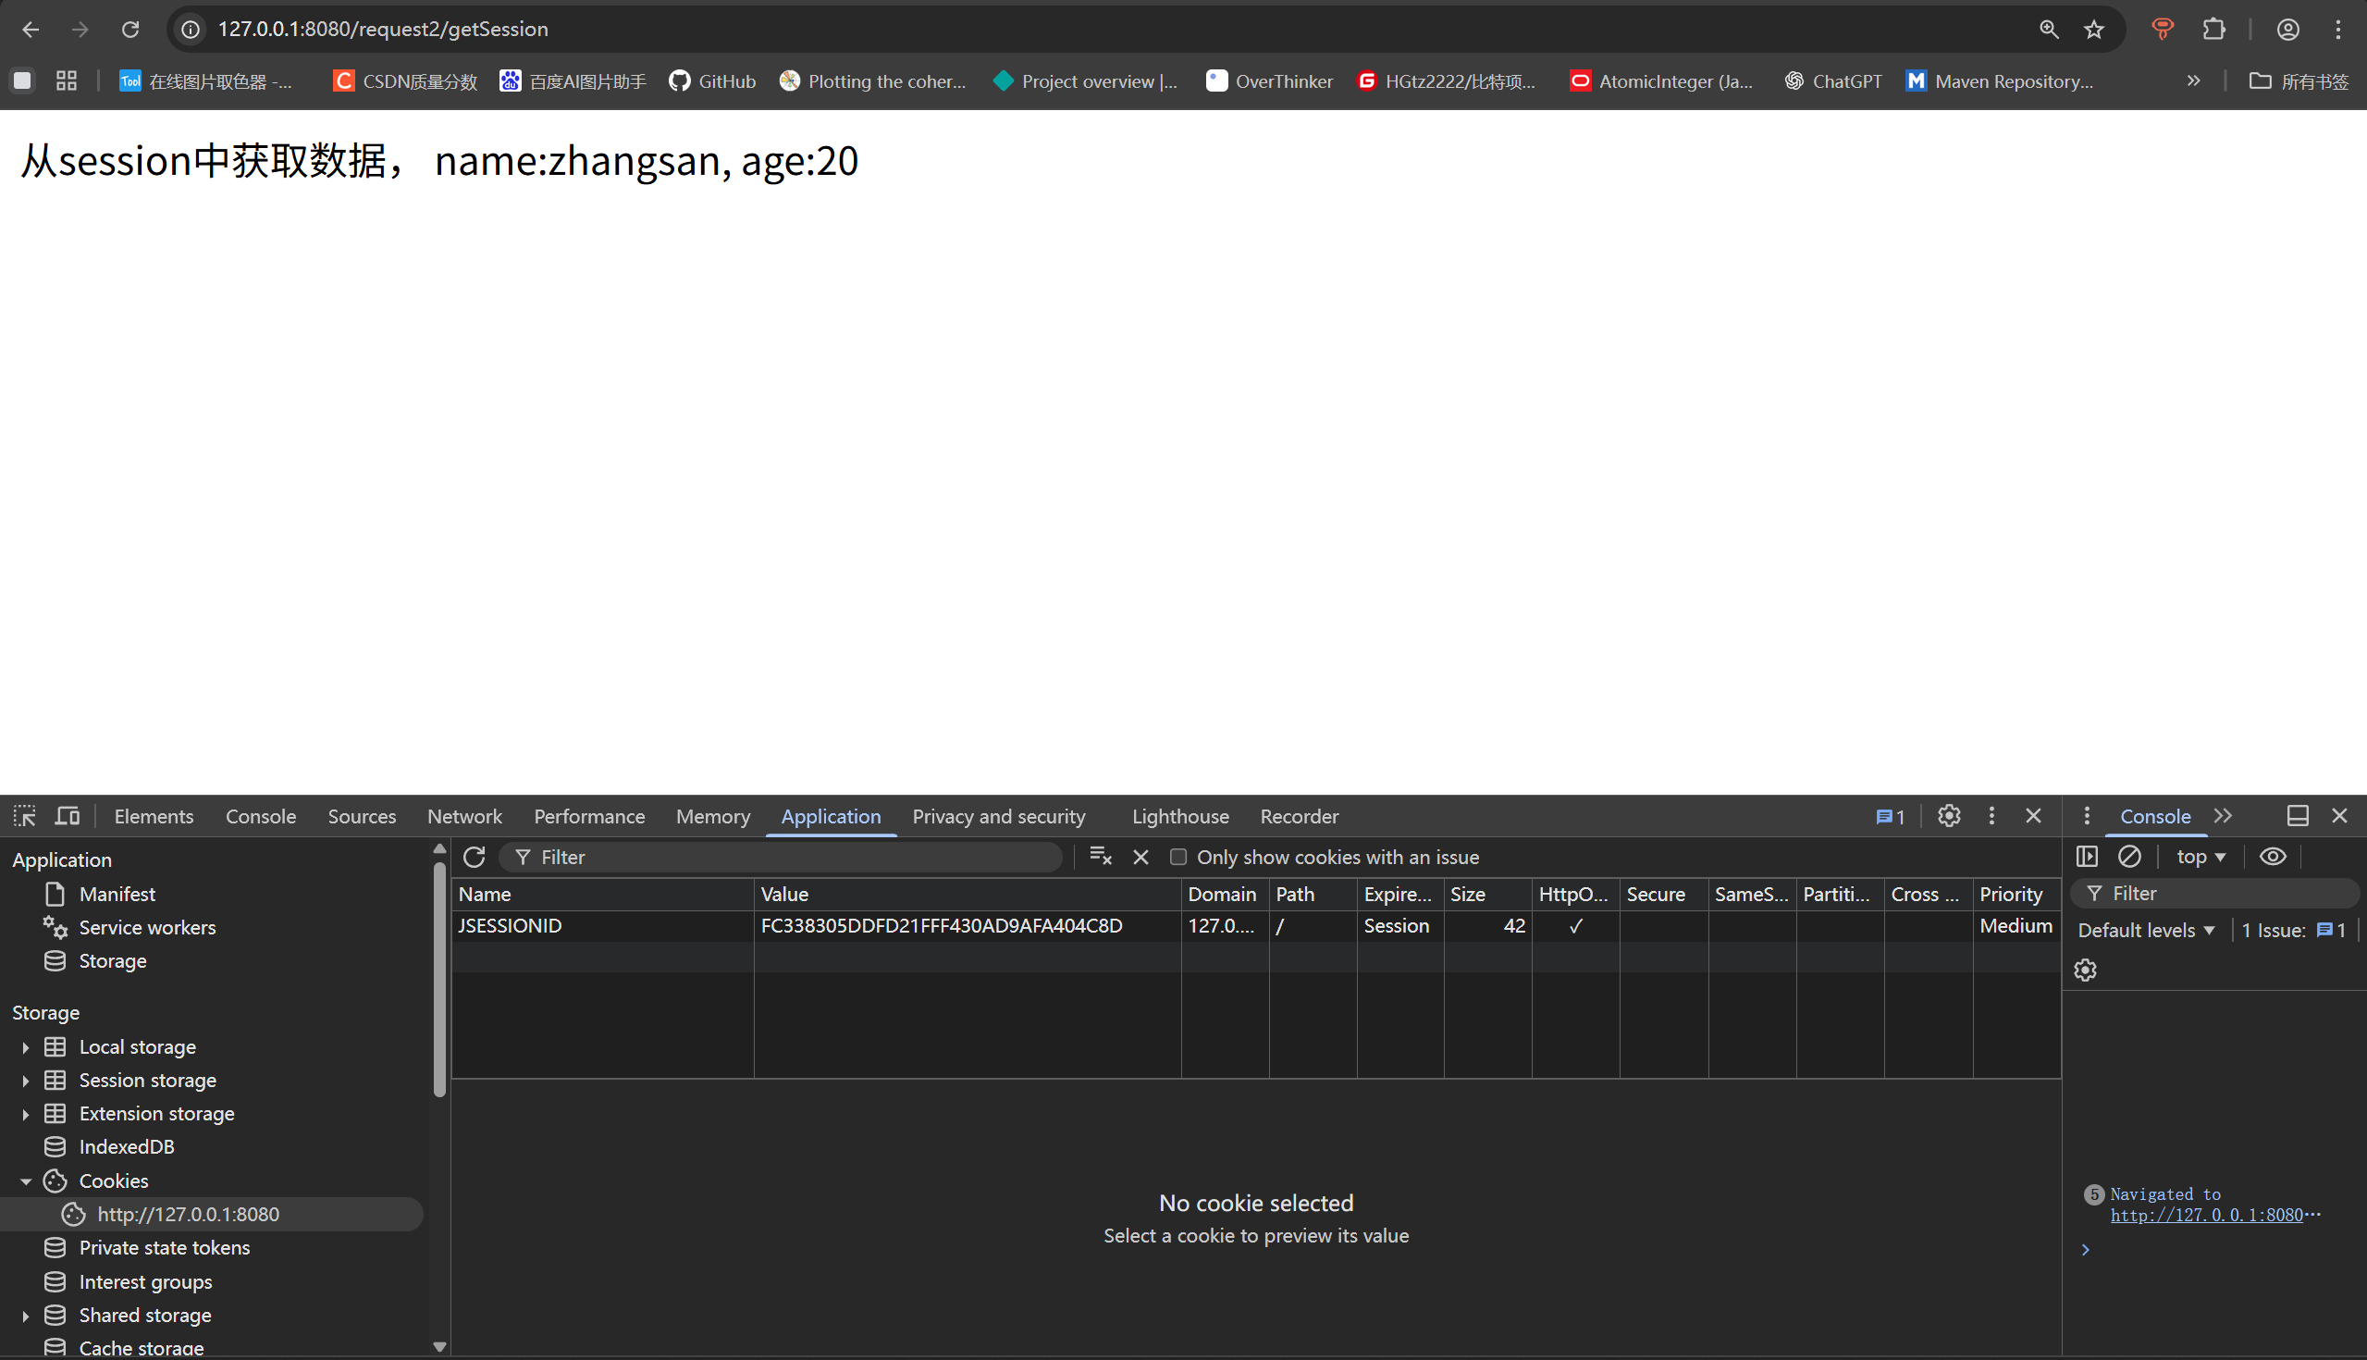Image resolution: width=2367 pixels, height=1360 pixels.
Task: Open DevTools settings gear
Action: pyautogui.click(x=1949, y=816)
